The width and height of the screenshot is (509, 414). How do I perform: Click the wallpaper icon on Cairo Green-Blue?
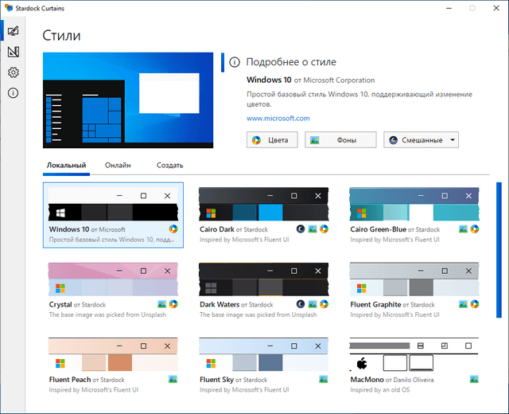point(464,228)
